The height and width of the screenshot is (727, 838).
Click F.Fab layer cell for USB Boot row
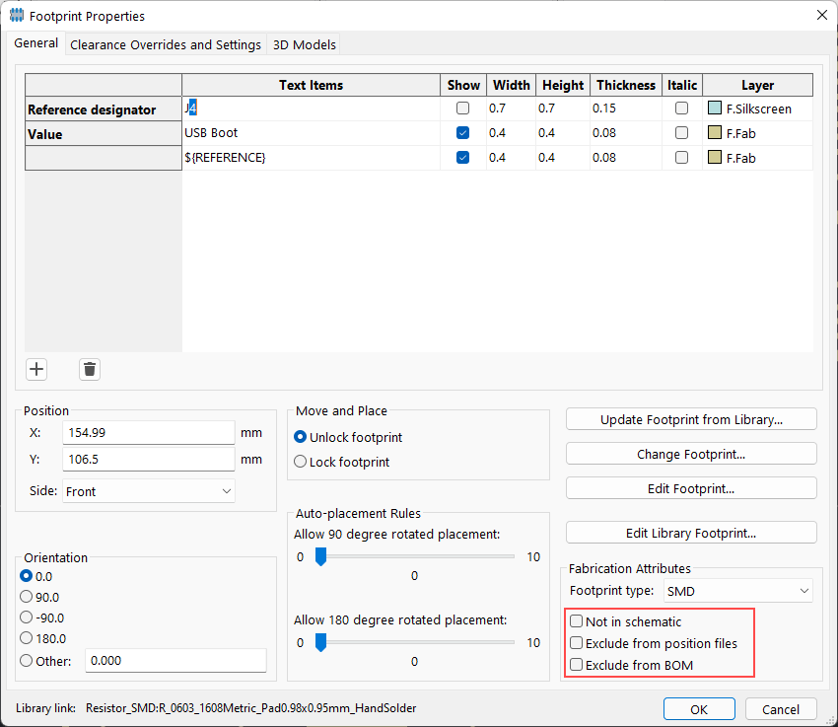click(x=758, y=133)
